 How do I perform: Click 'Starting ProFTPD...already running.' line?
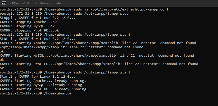pyautogui.click(x=44, y=89)
